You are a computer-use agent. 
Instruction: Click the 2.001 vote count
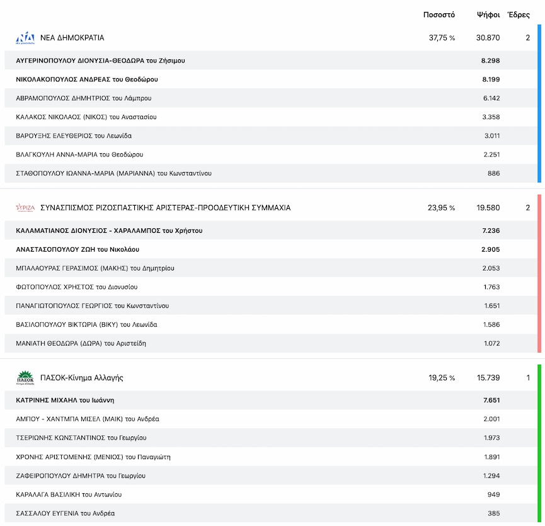tap(491, 419)
